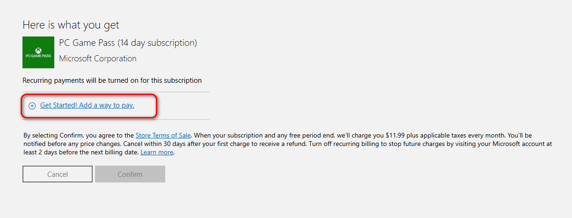Click the "PC GAME PASS" wordmark in the tile
The width and height of the screenshot is (572, 218).
pyautogui.click(x=38, y=56)
